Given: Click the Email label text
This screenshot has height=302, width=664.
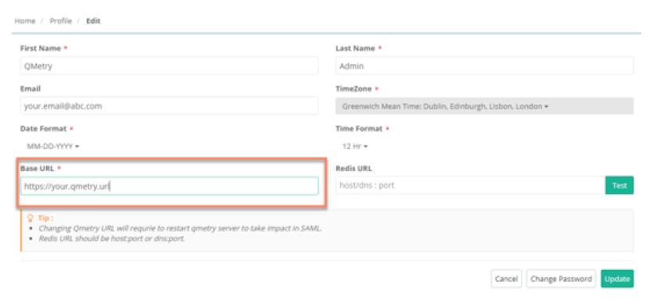Looking at the screenshot, I should [31, 89].
